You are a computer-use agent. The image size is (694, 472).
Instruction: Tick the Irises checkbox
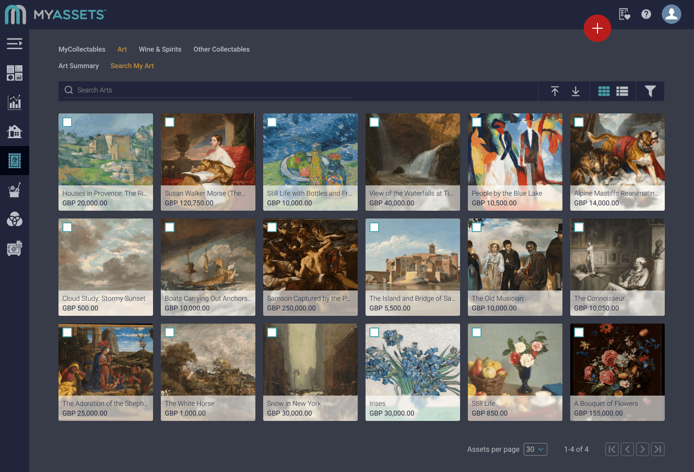pos(374,332)
